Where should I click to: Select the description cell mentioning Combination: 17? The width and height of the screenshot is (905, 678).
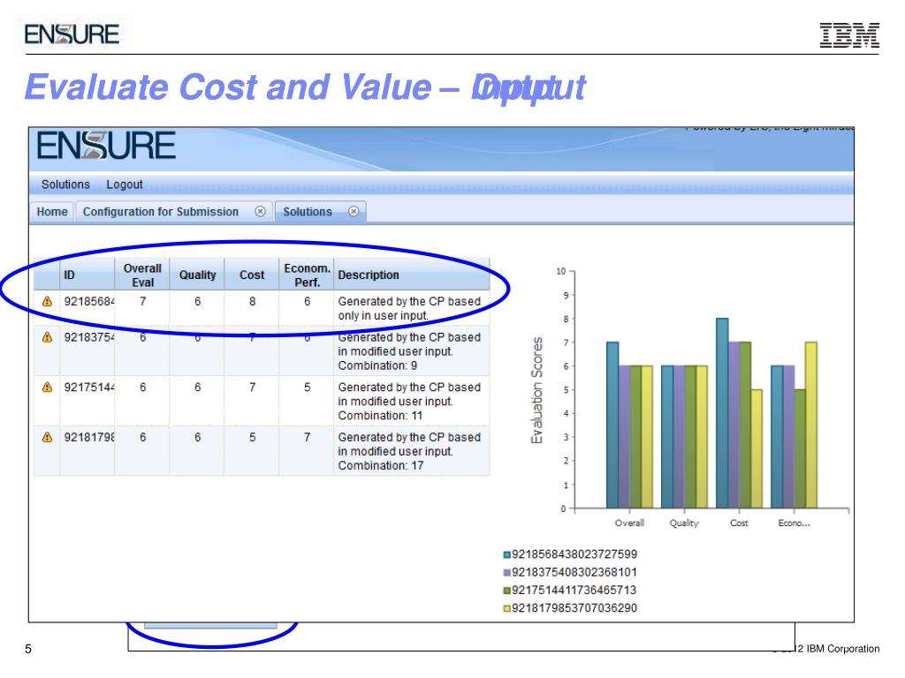pyautogui.click(x=410, y=451)
